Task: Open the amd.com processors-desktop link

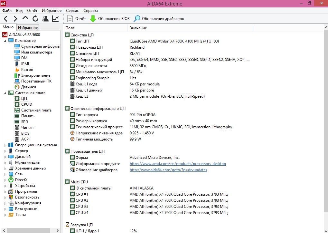Action: [178, 164]
